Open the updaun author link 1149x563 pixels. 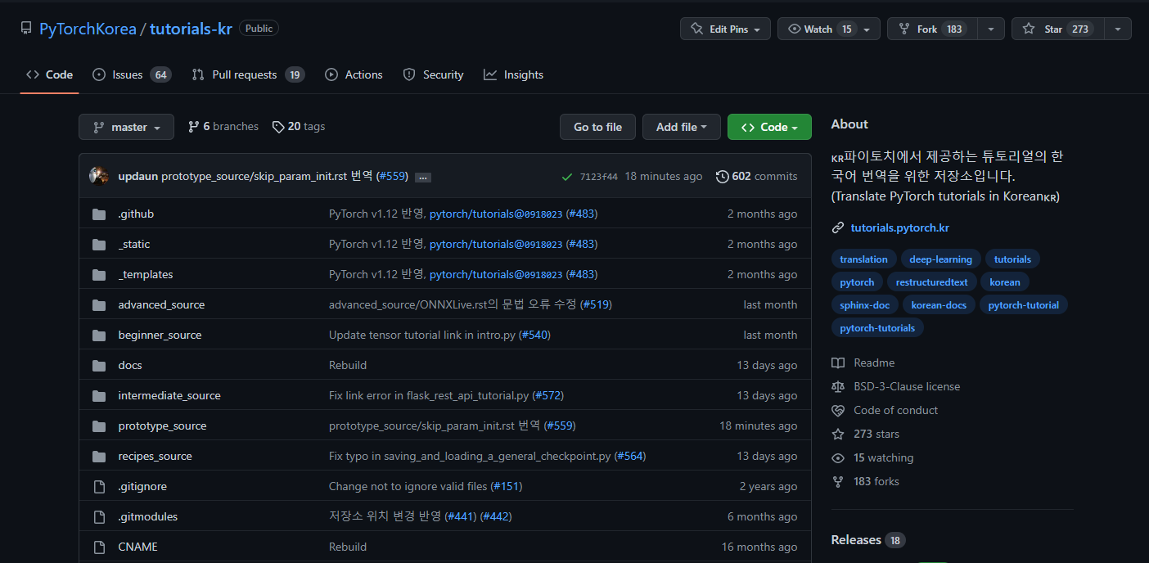[x=138, y=176]
